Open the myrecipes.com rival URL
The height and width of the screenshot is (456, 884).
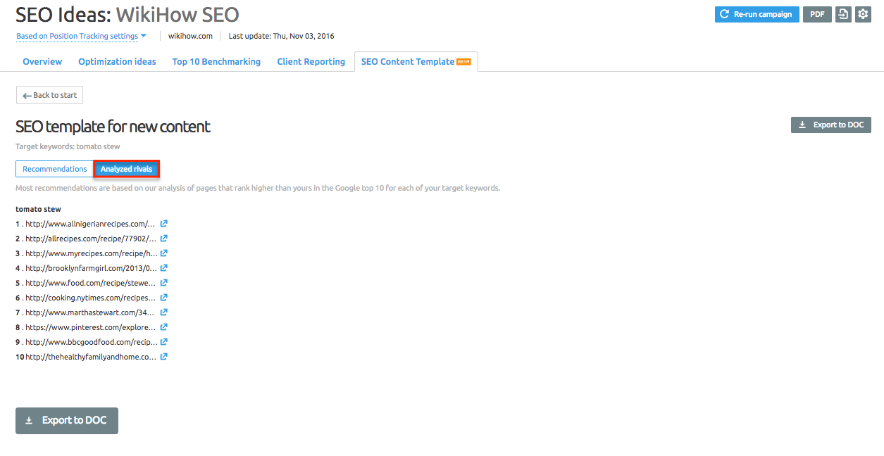click(90, 253)
